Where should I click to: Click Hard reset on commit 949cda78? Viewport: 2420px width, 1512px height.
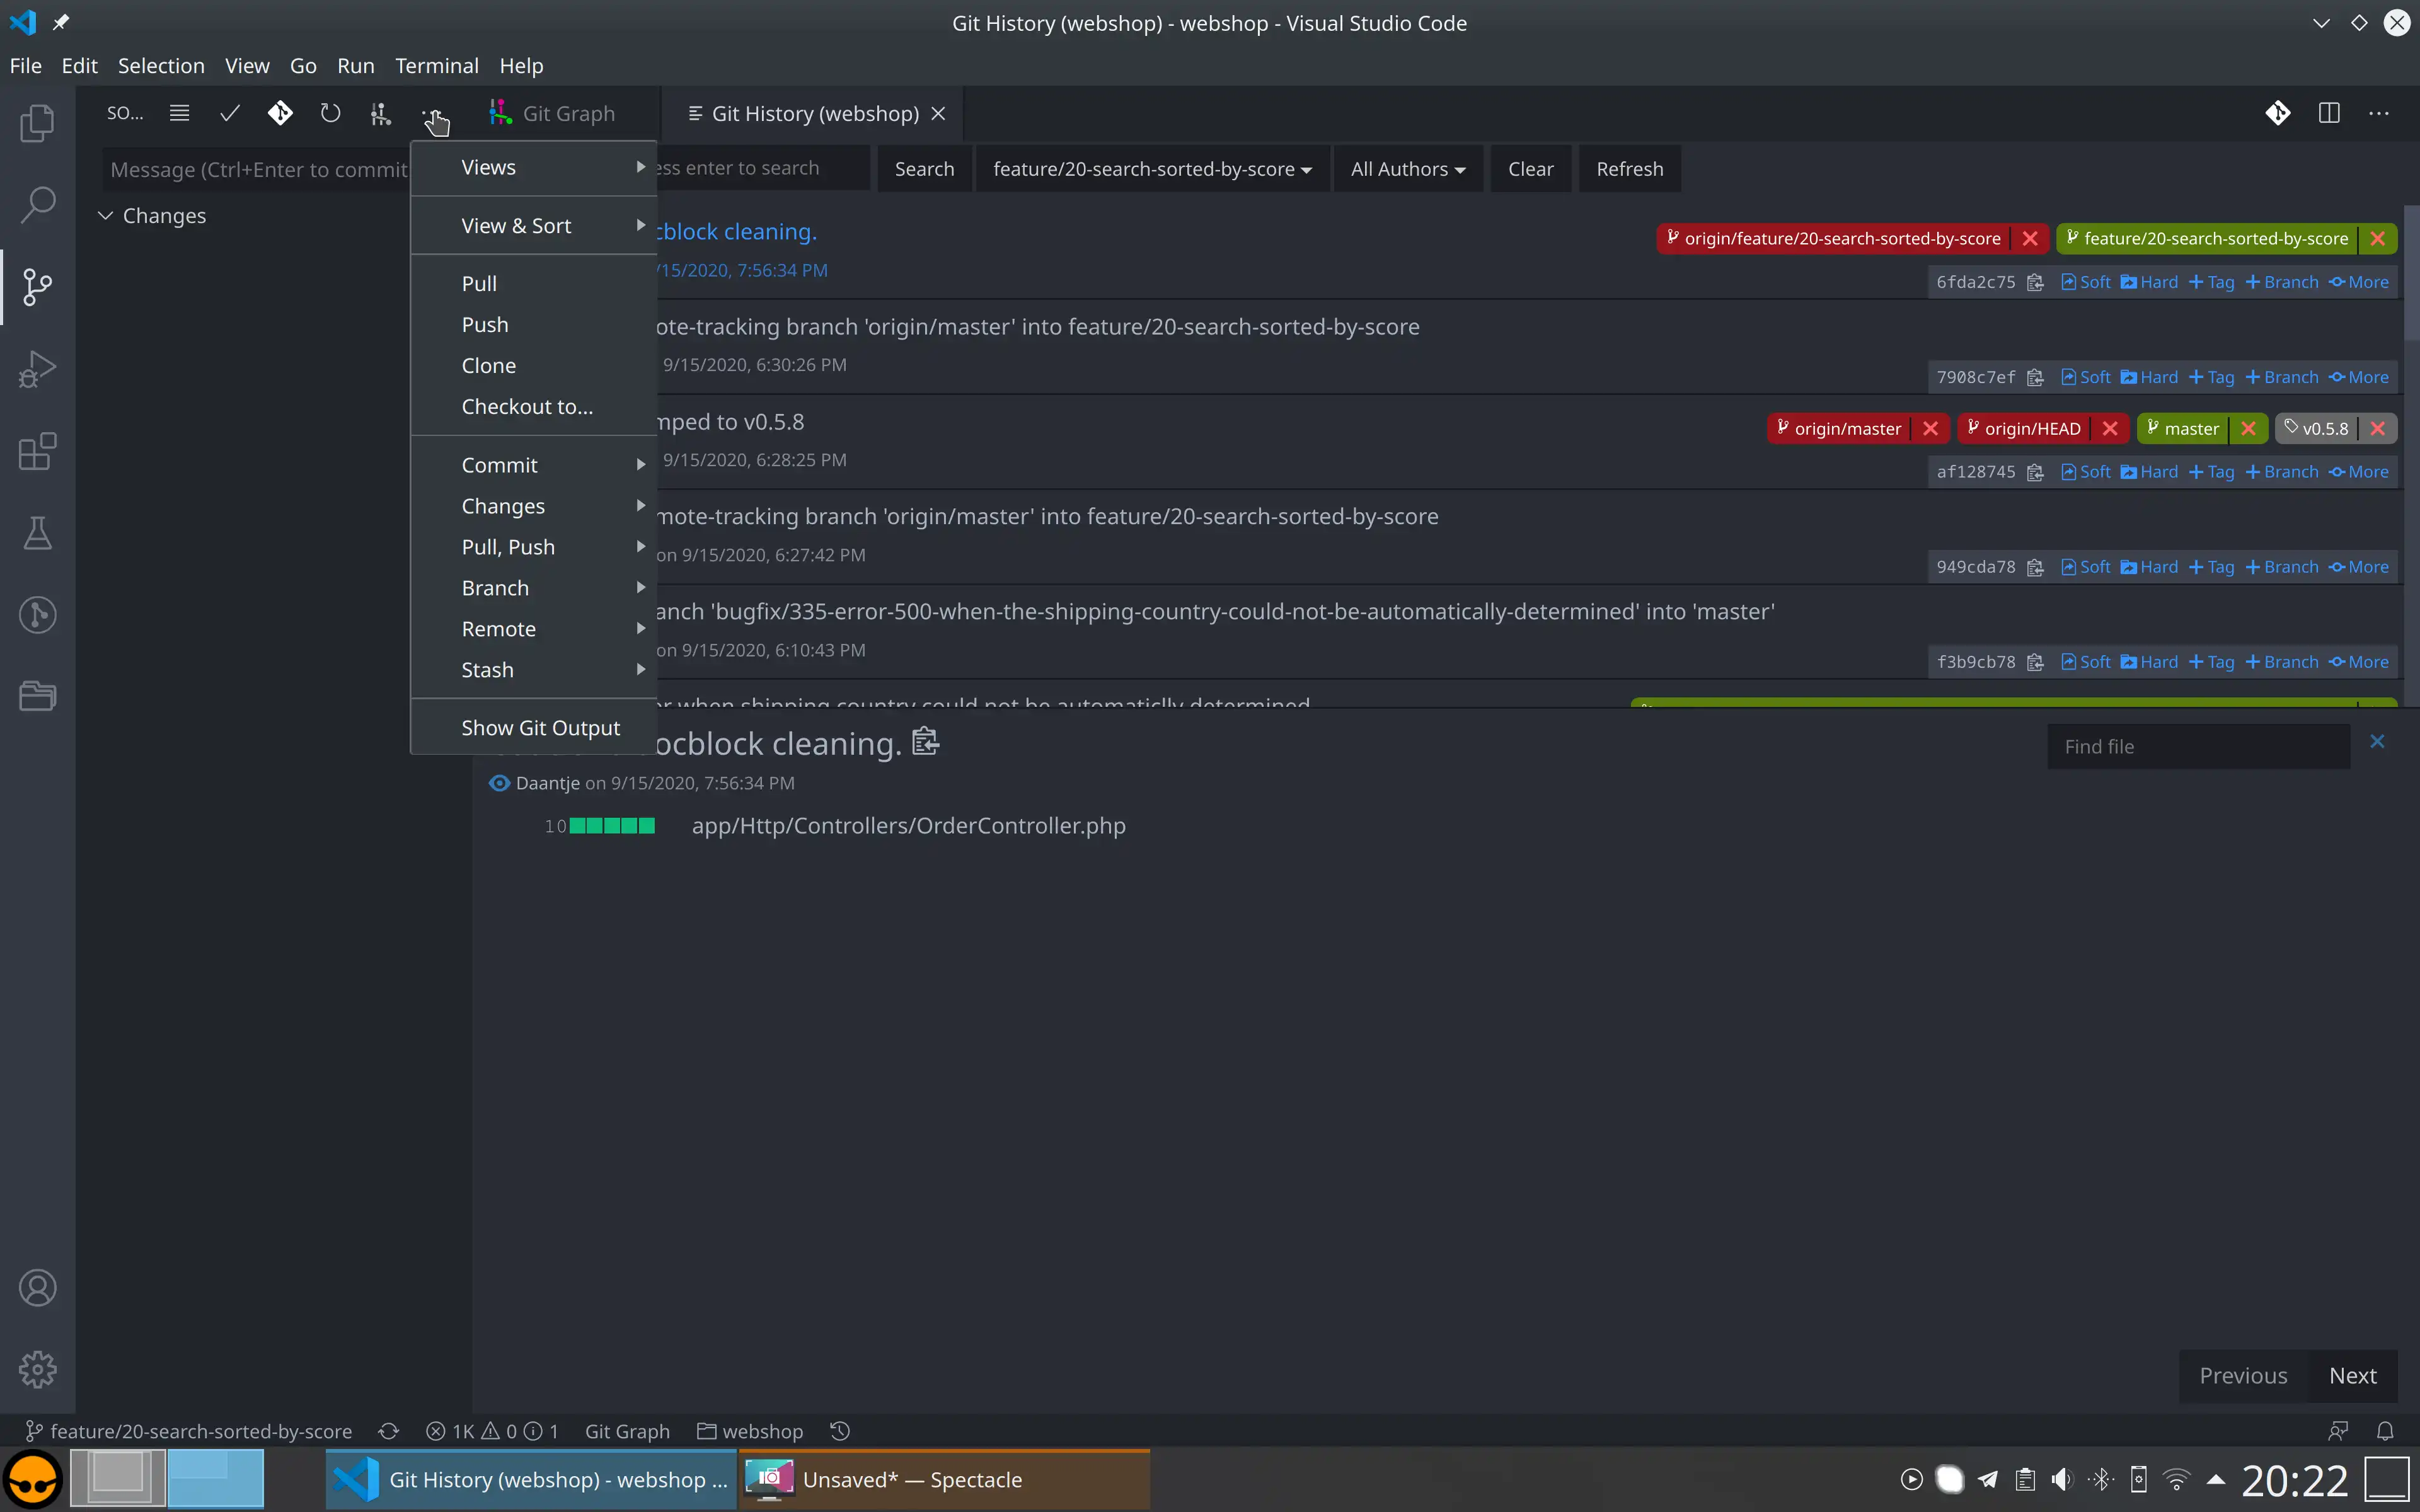[x=2148, y=567]
